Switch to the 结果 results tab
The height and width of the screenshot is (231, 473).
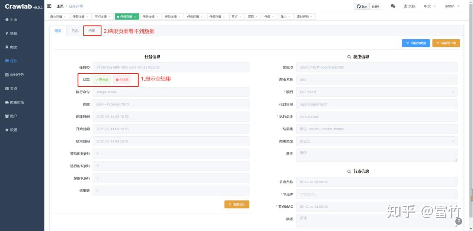(92, 31)
